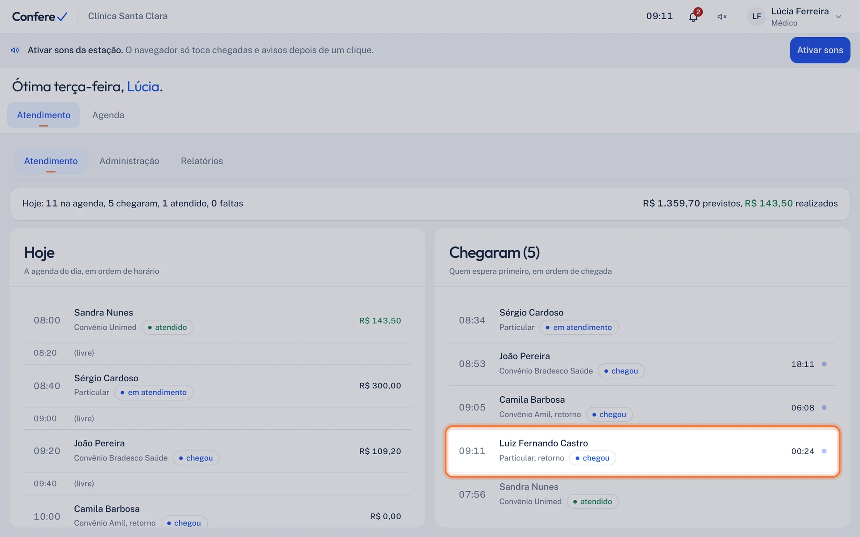The width and height of the screenshot is (860, 537).
Task: Click the free 08:20 slot
Action: 217,353
